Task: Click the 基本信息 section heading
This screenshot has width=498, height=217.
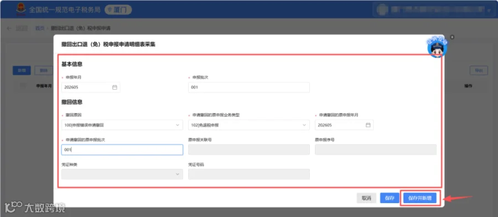Action: 72,64
